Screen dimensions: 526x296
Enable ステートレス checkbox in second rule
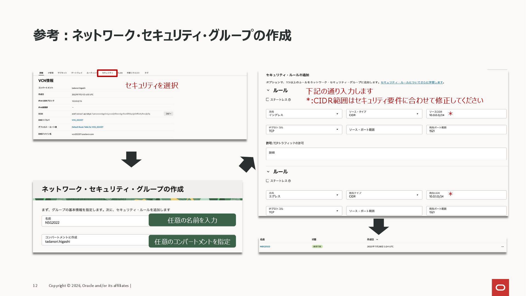(267, 181)
